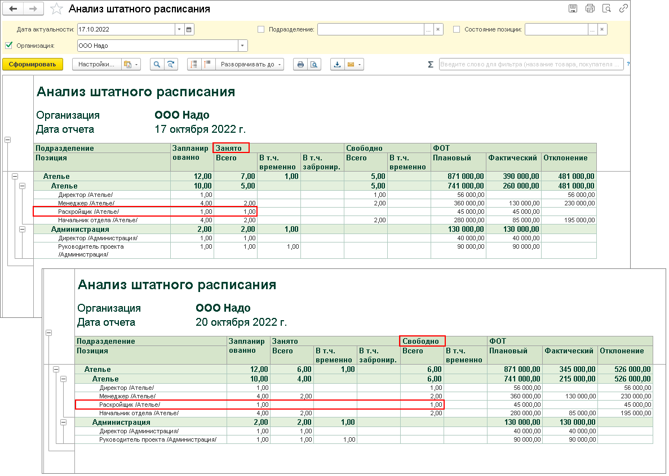
Task: Click the back navigation arrow
Action: coord(14,9)
